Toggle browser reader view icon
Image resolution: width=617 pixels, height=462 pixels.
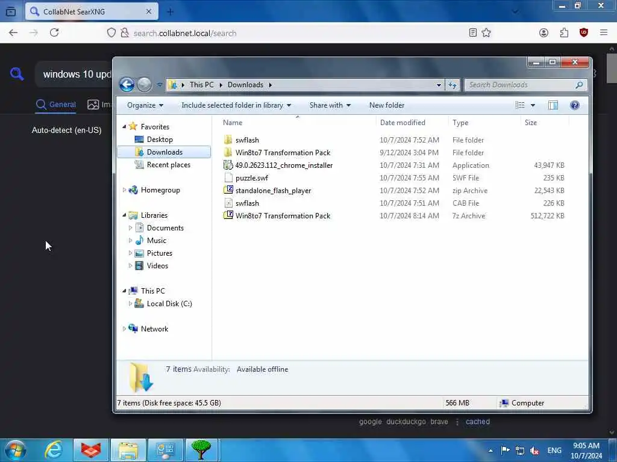473,33
